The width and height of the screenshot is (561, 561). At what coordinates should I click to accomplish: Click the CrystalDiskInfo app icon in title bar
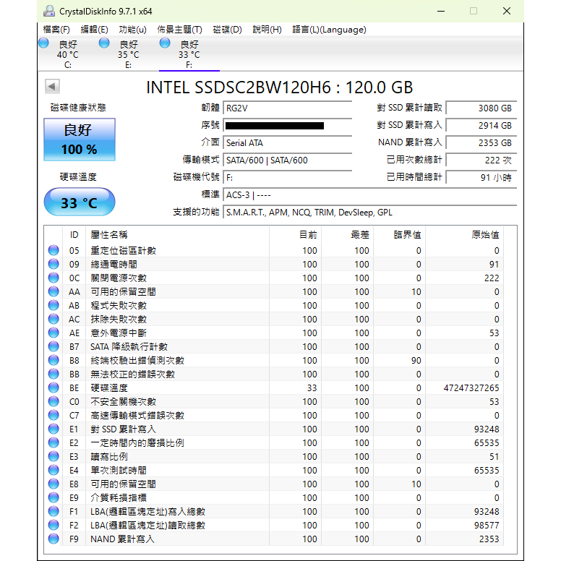click(x=48, y=11)
